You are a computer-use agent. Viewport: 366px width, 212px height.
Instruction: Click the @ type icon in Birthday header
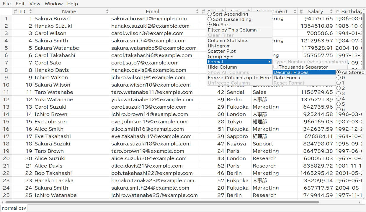(338, 11)
